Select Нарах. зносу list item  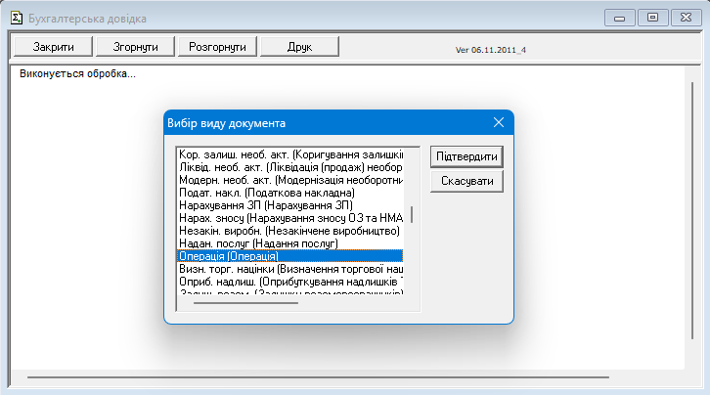pos(289,218)
